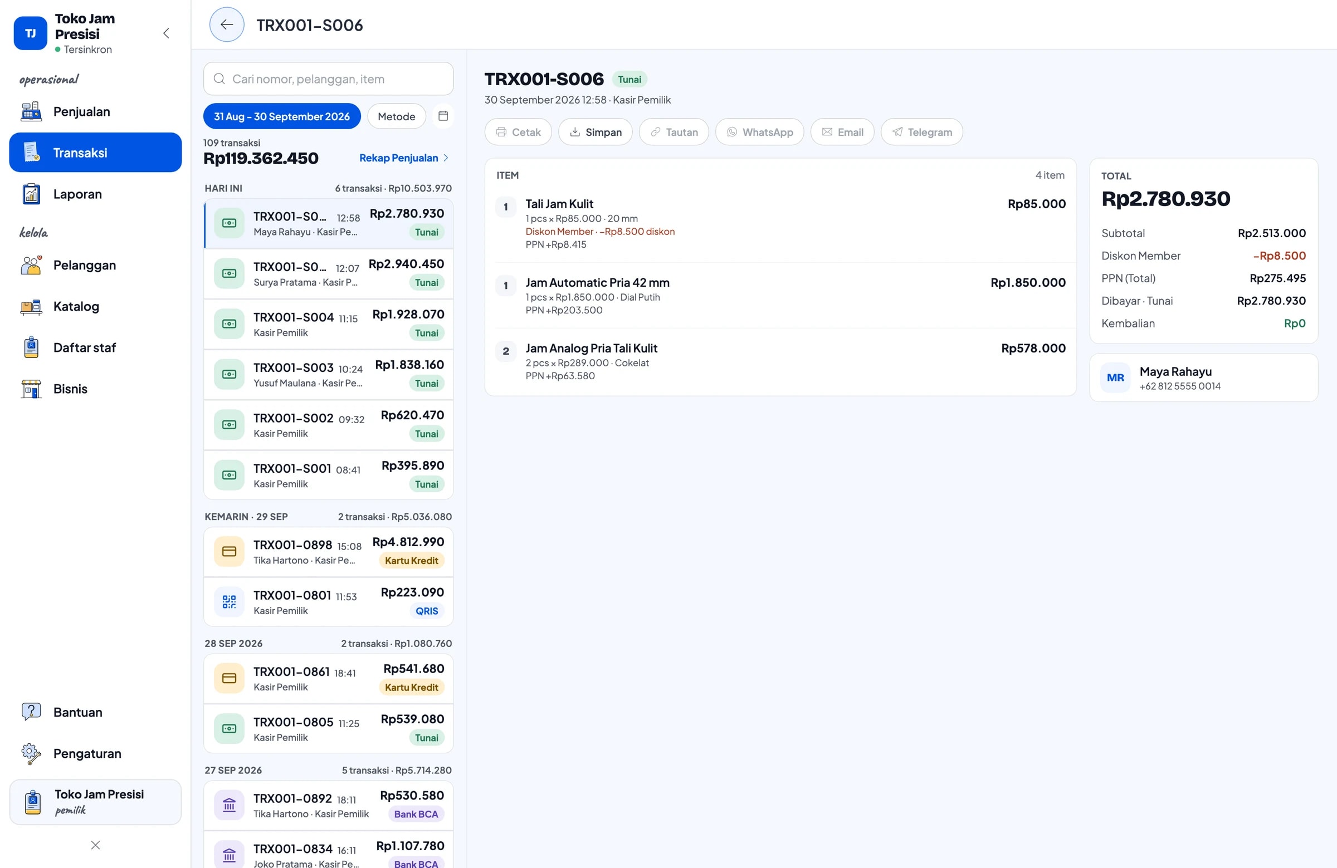Click the Daftar staf icon
This screenshot has width=1337, height=868.
point(31,347)
